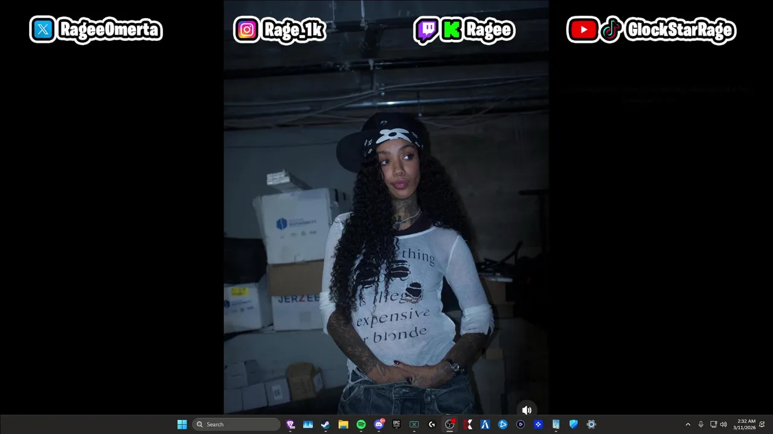Click the microphone tray icon

coord(701,424)
